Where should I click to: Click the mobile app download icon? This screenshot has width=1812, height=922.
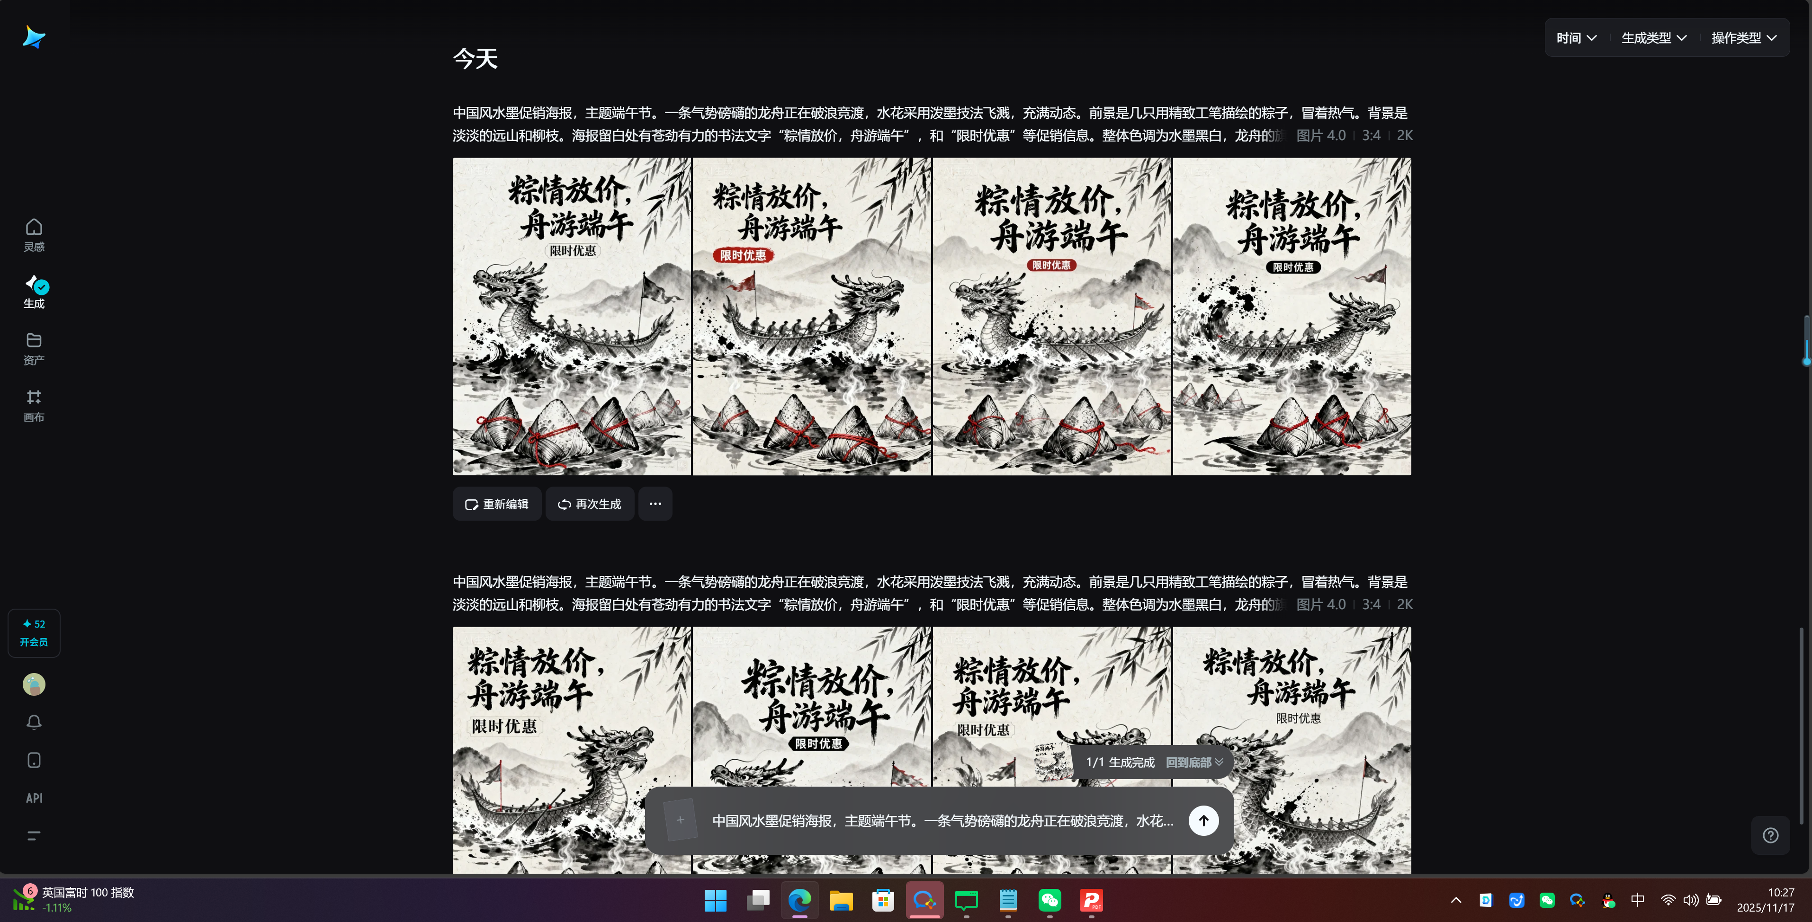pos(34,760)
